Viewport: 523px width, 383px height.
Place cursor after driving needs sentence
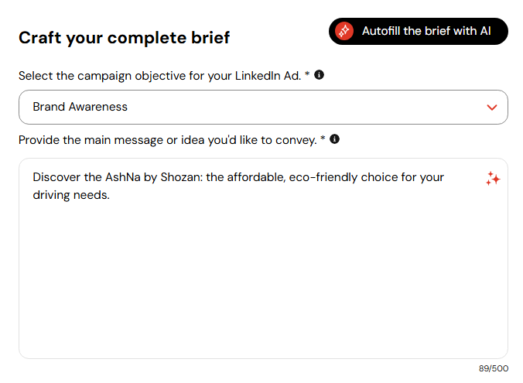tap(111, 195)
